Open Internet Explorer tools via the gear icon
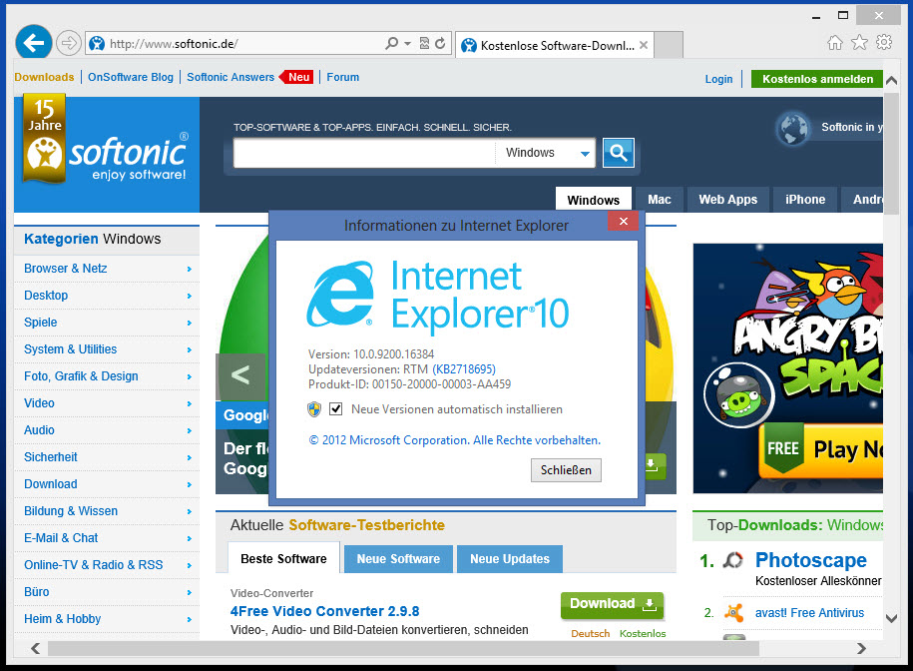913x671 pixels. pos(884,43)
